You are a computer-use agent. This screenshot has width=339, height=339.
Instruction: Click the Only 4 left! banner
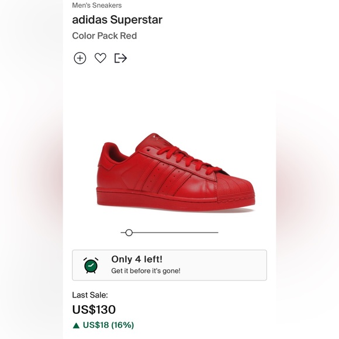coord(169,265)
